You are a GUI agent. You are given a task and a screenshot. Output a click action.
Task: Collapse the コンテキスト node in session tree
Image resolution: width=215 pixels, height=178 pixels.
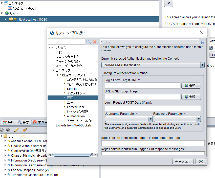click(53, 70)
